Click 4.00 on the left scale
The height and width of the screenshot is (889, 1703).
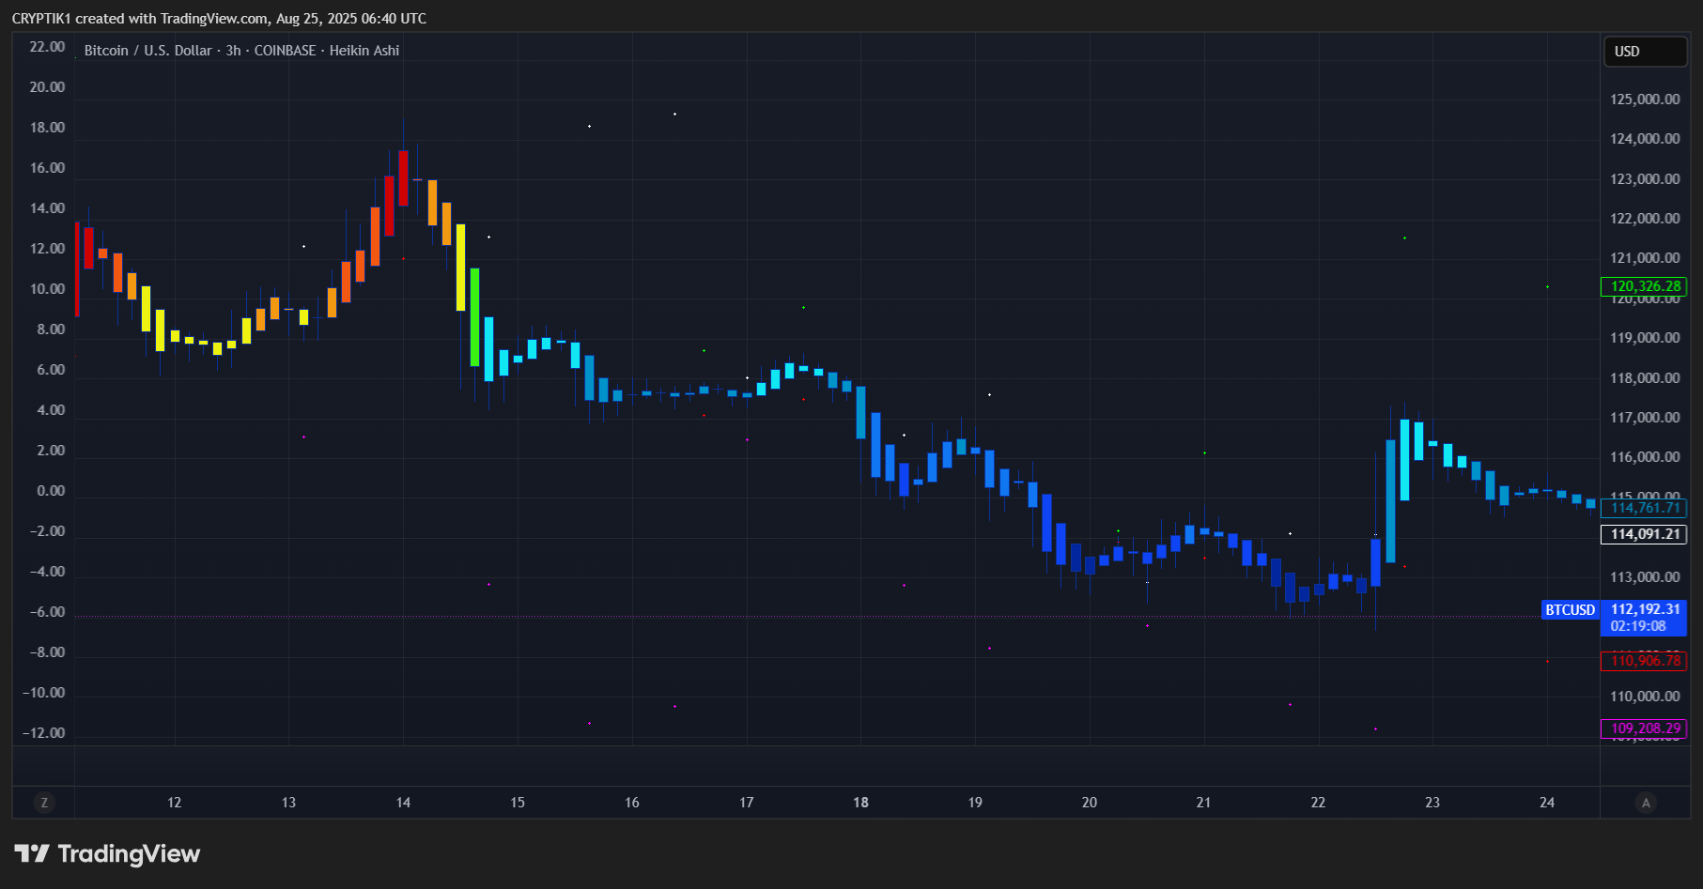pyautogui.click(x=51, y=410)
